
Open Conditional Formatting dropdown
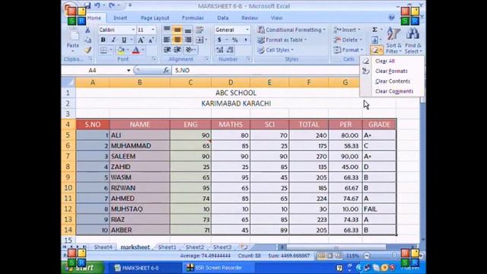[291, 30]
